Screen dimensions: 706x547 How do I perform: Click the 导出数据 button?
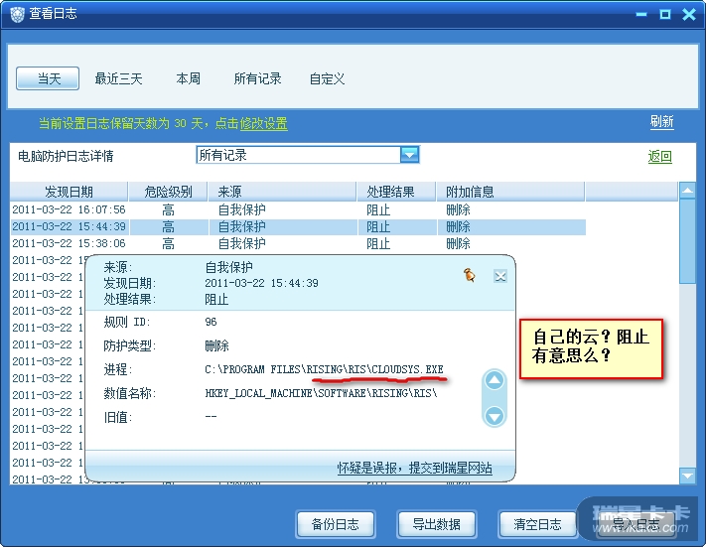click(436, 524)
